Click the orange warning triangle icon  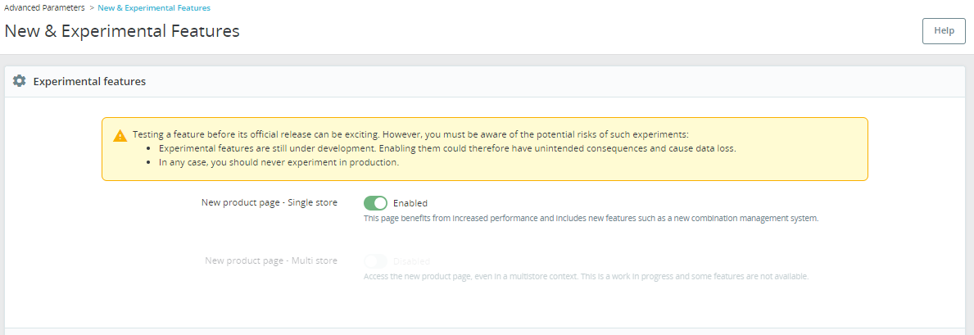coord(120,135)
